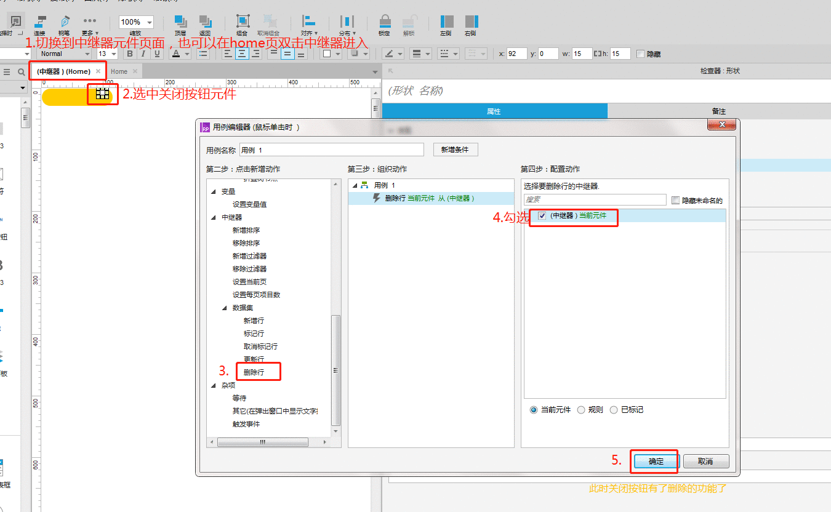This screenshot has width=831, height=512.
Task: Collapse the 用例 1 case node
Action: [355, 185]
